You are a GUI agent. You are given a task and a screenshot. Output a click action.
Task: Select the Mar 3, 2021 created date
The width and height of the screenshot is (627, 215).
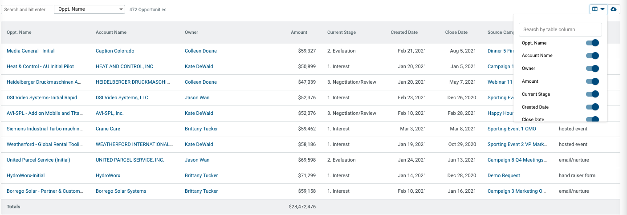413,129
